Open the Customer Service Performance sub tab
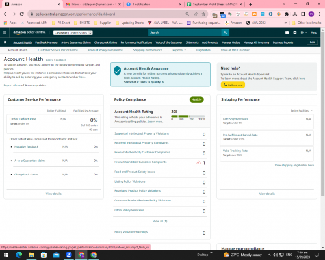 click(58, 50)
